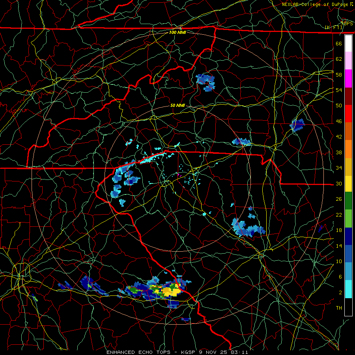Pick the magenta legend color band
Screen dimensions: 355x355
[348, 78]
